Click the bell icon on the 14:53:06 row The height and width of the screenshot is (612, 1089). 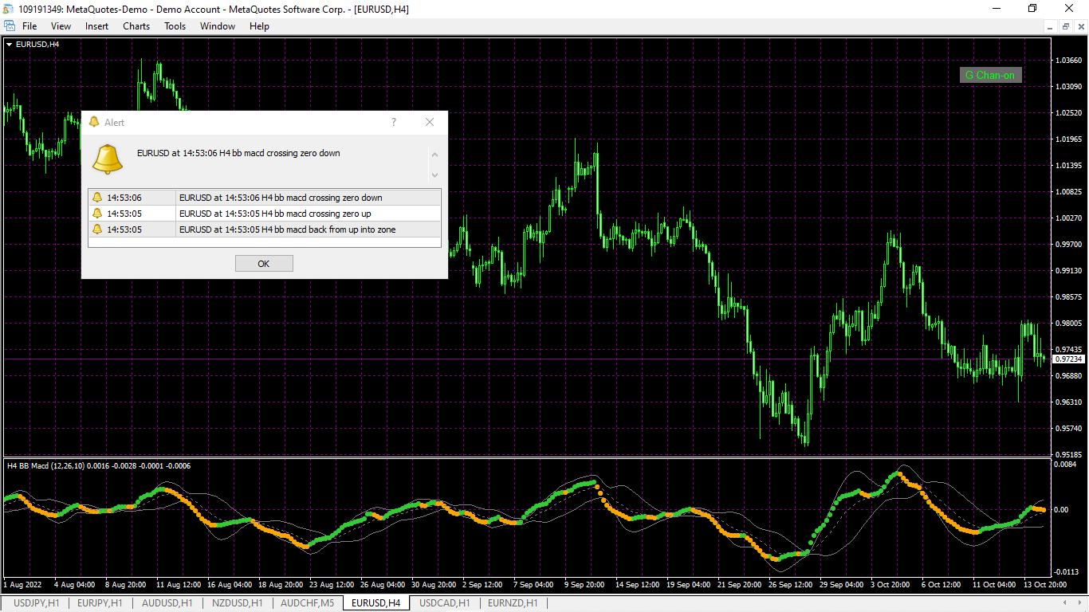(x=97, y=198)
